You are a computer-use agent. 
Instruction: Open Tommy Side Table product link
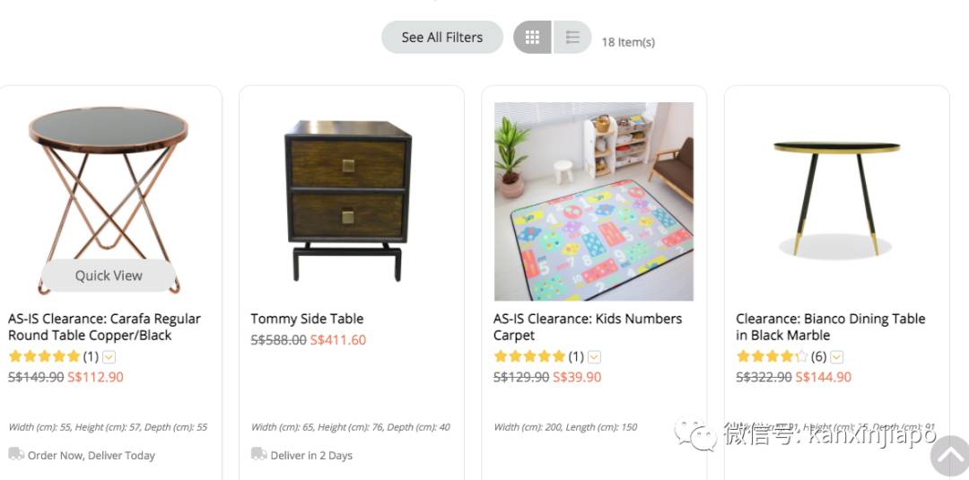pyautogui.click(x=307, y=319)
